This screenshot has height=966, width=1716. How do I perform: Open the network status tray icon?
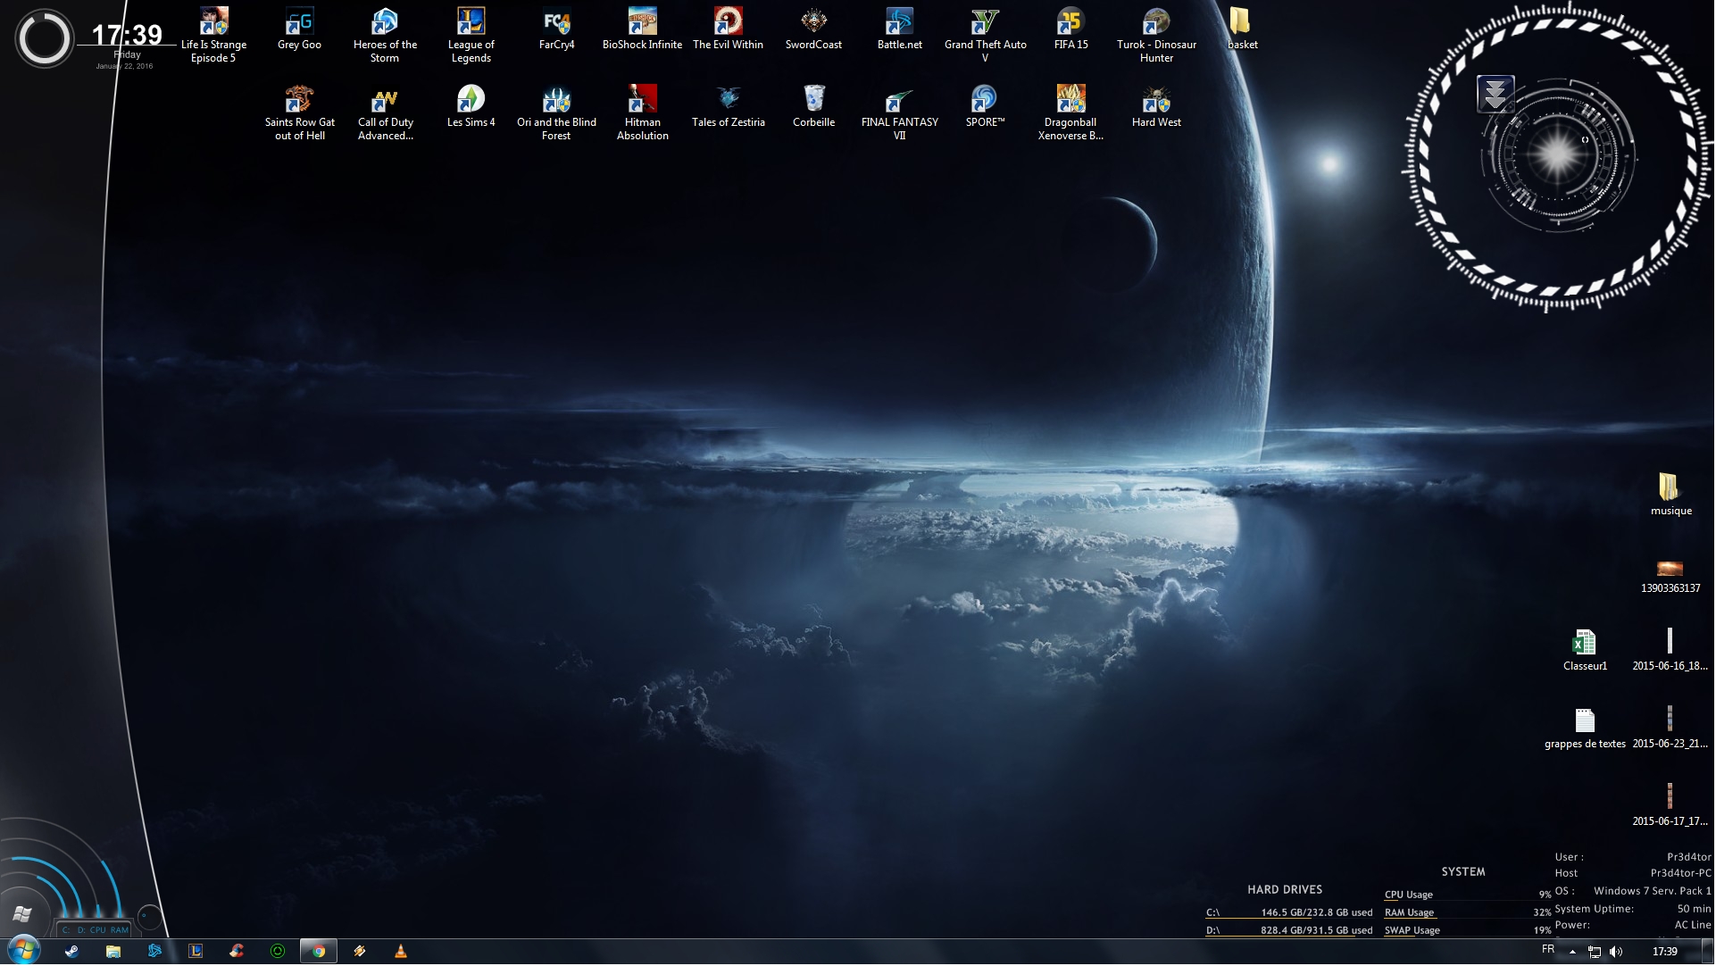pyautogui.click(x=1595, y=953)
